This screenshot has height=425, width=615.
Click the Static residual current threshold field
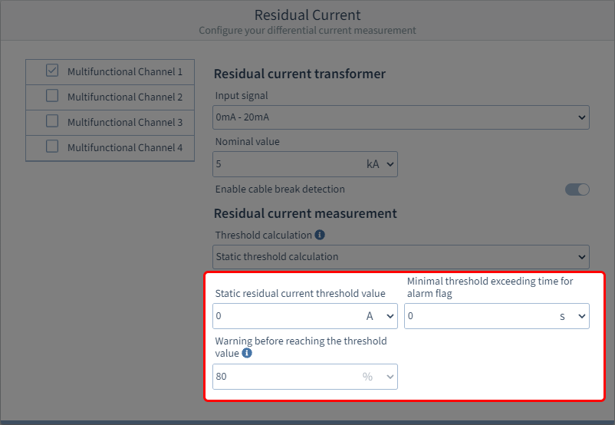tap(284, 316)
